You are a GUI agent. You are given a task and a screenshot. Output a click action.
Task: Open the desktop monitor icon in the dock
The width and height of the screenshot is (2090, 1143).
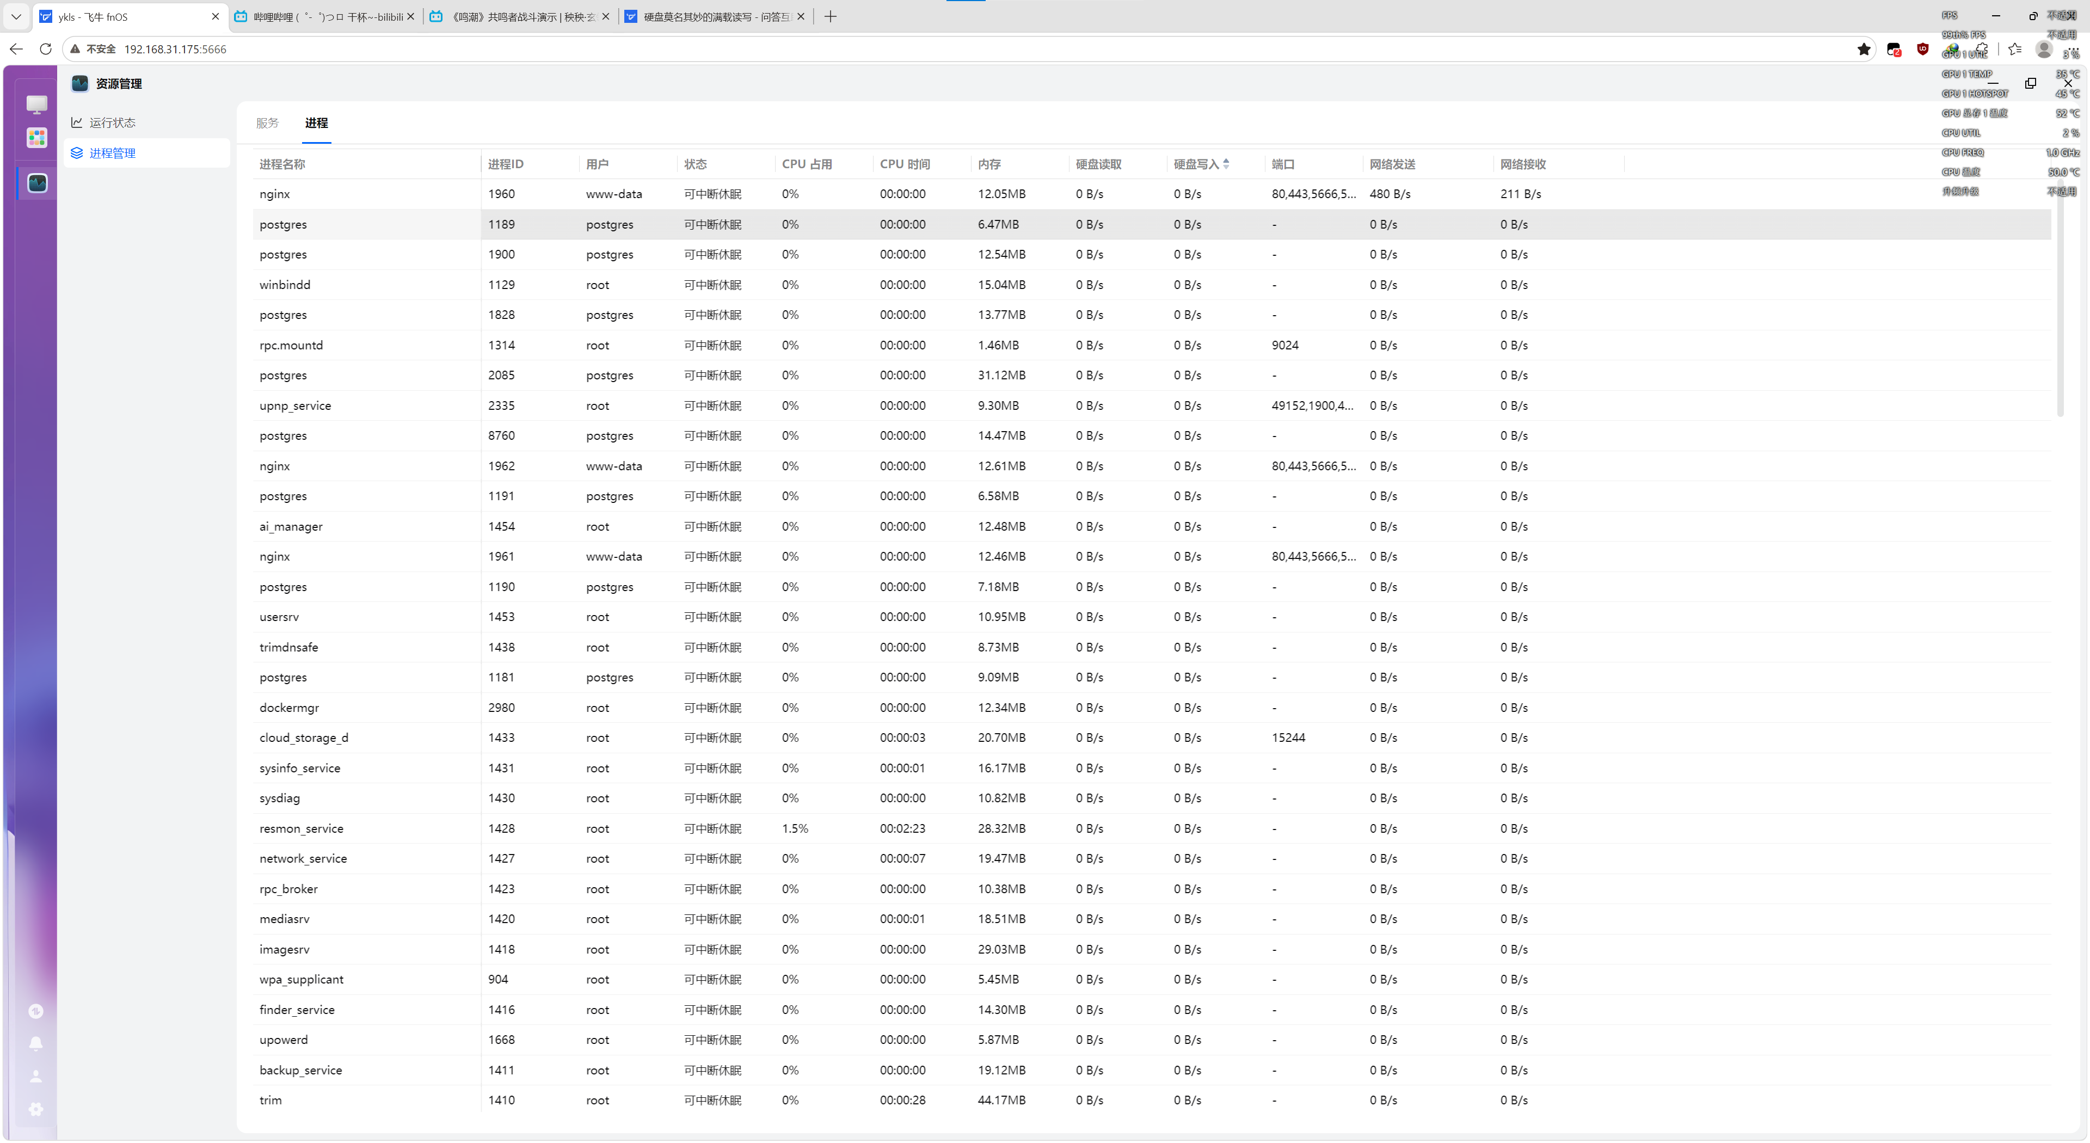tap(36, 104)
